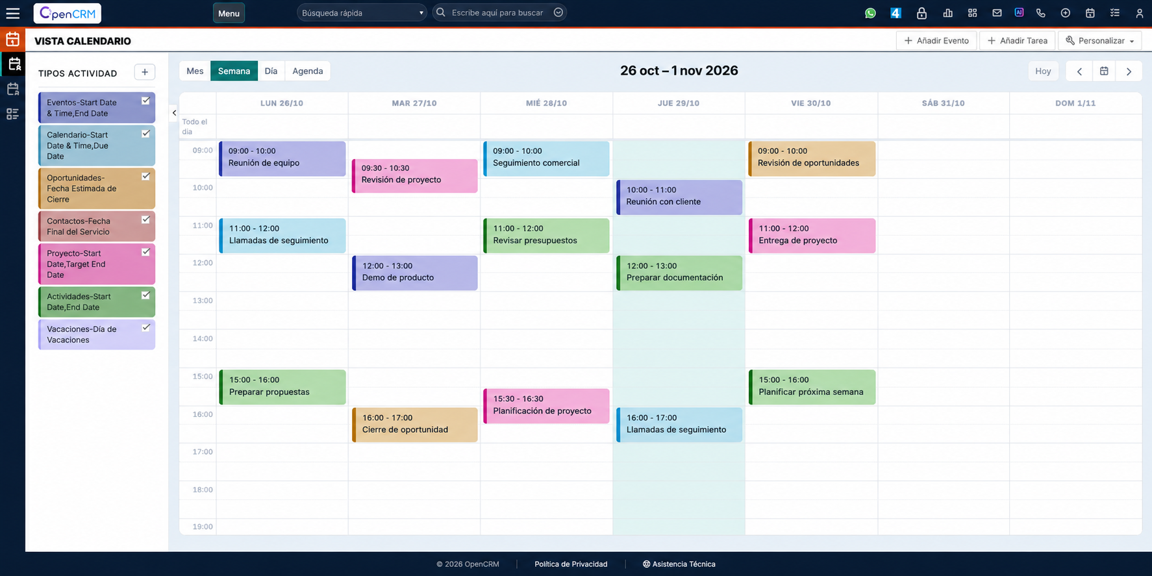
Task: Open the Reunión con cliente event
Action: point(679,197)
